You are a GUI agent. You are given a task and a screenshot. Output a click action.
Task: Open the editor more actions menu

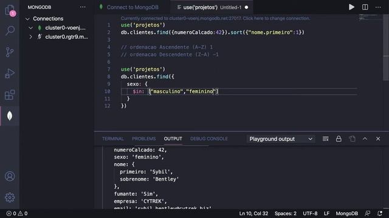click(x=378, y=7)
